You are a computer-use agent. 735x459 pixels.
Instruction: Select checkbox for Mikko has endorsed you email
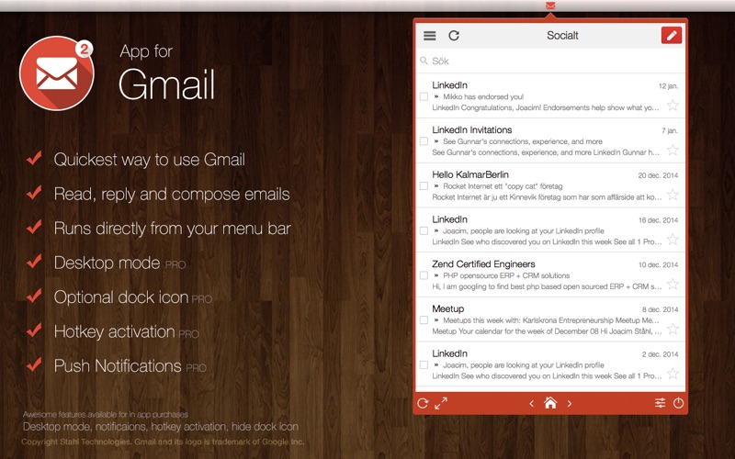pos(424,96)
